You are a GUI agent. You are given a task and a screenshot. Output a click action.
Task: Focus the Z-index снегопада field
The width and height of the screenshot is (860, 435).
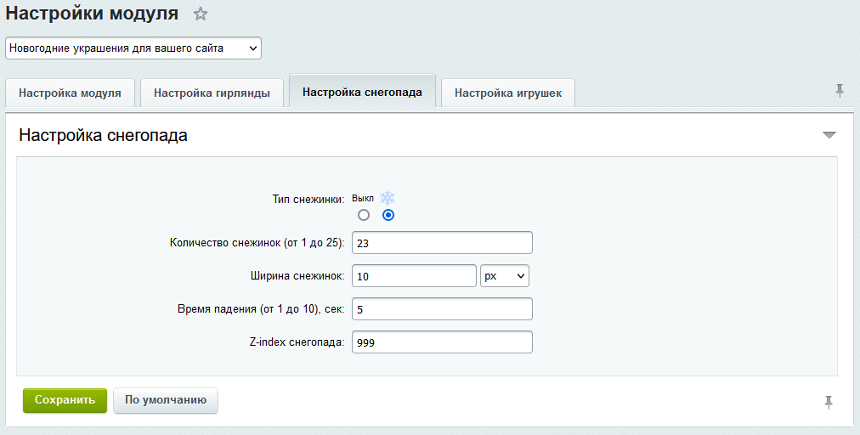click(442, 342)
